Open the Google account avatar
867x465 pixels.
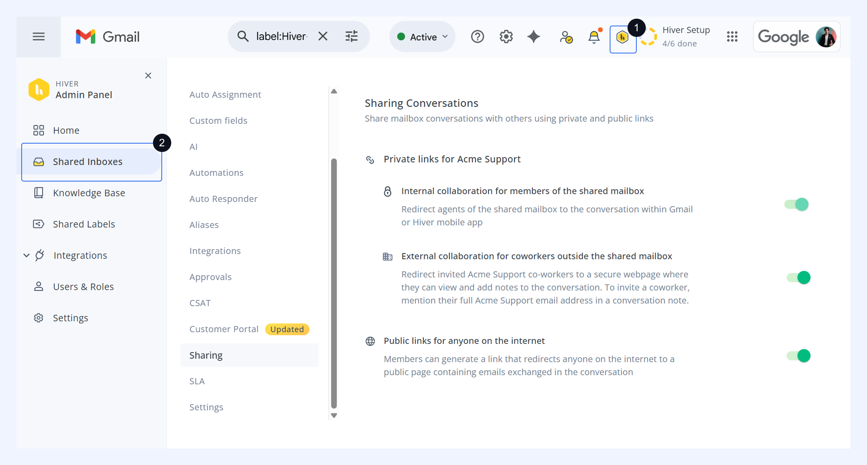point(826,37)
